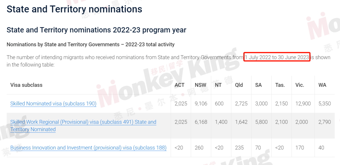Click the Visa subclass column header
This screenshot has height=165, width=340.
[26, 85]
